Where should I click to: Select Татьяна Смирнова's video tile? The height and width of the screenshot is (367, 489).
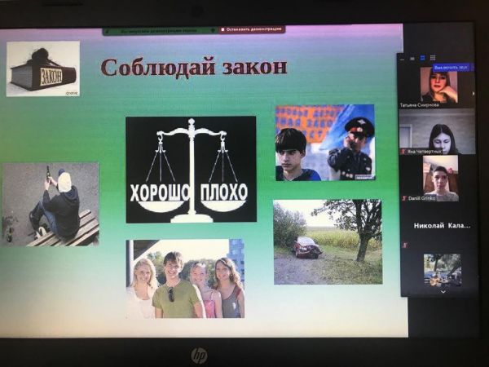439,85
